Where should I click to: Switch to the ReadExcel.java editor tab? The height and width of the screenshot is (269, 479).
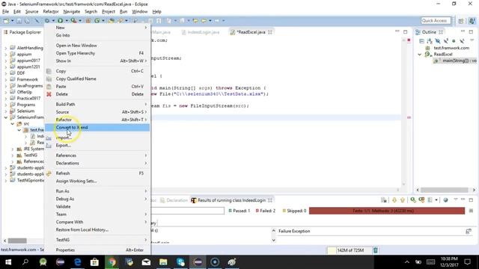pyautogui.click(x=251, y=32)
